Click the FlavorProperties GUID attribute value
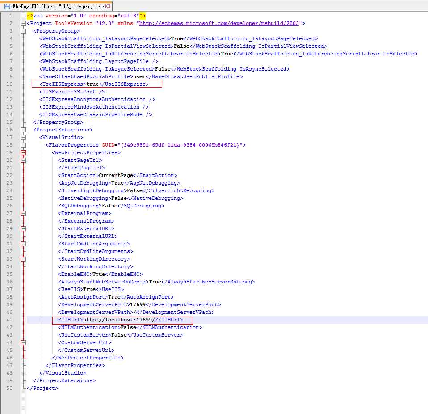 [180, 145]
